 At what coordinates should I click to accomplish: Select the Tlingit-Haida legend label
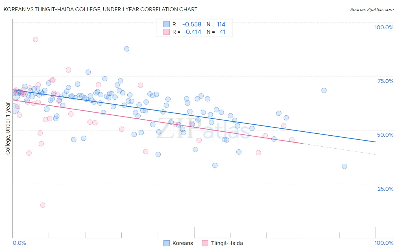pos(227,243)
